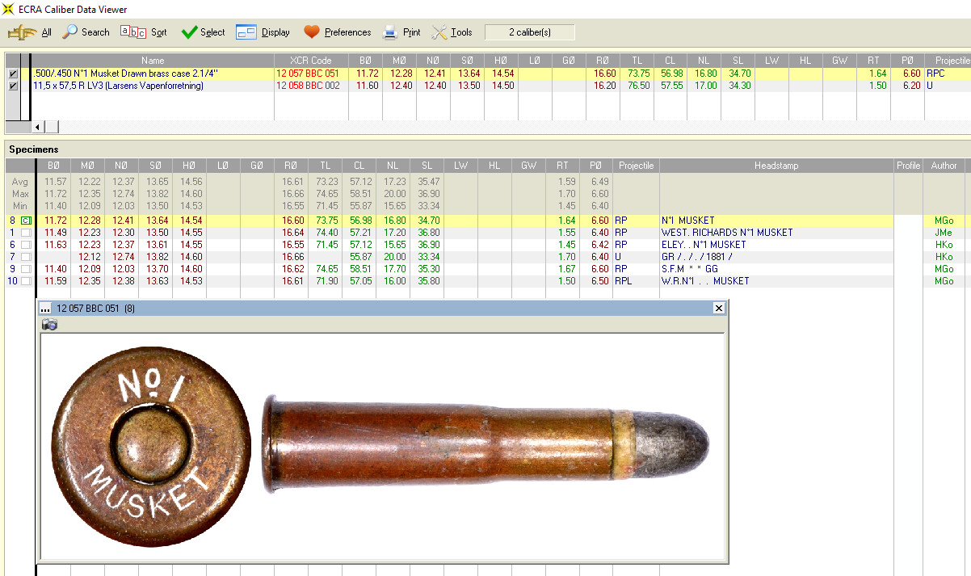Tick the specimen 7 checkbox

coord(26,257)
